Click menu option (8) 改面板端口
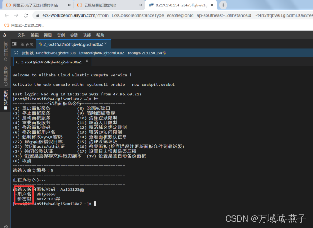Image resolution: width=313 pixels, height=228 pixels. pos(94,109)
